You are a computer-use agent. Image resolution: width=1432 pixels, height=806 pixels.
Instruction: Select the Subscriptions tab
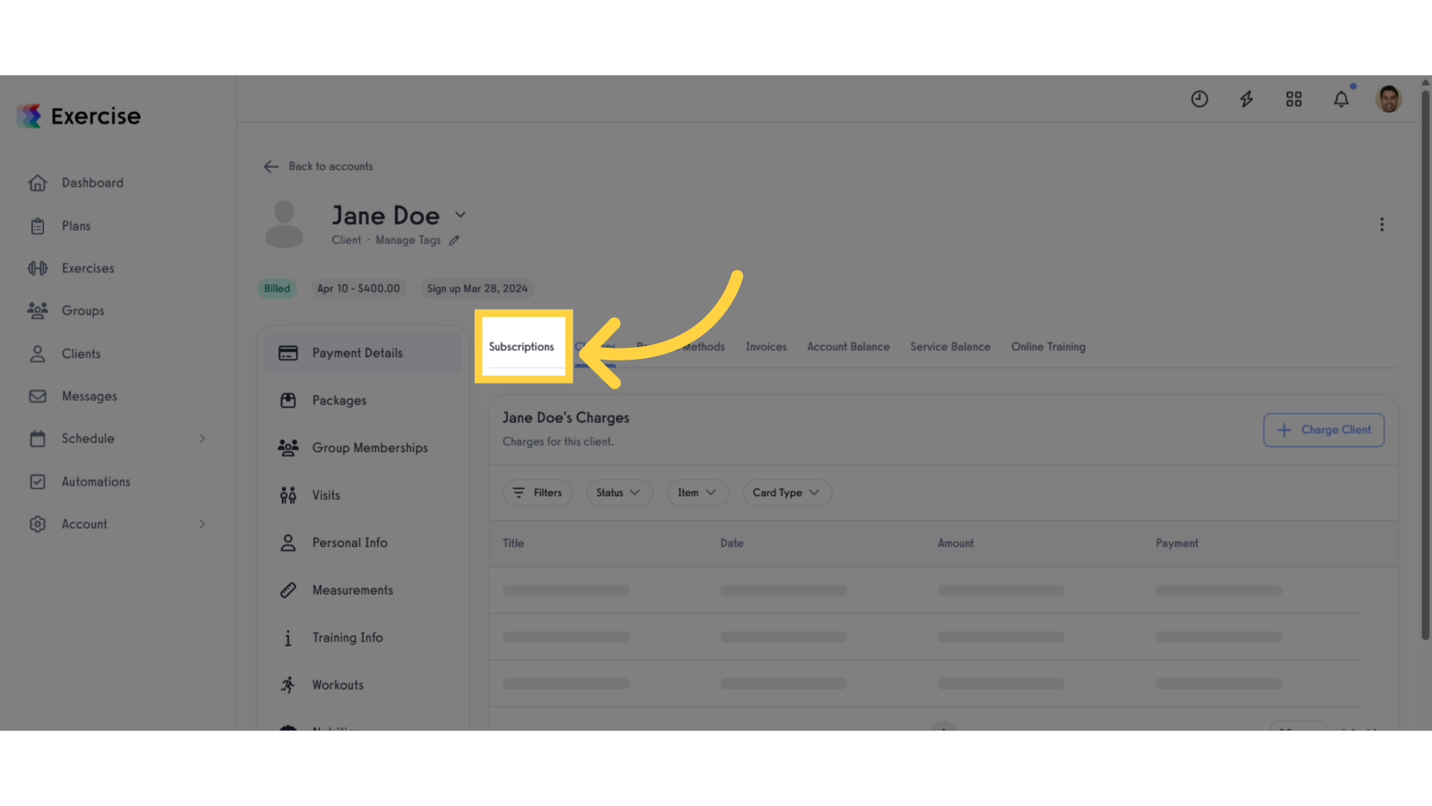pyautogui.click(x=521, y=347)
